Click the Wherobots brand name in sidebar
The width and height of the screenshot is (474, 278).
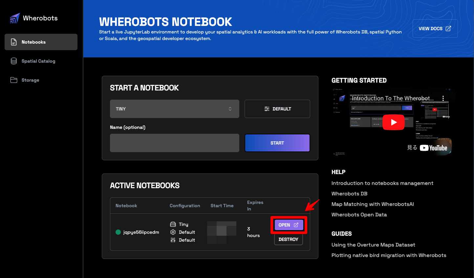(40, 18)
